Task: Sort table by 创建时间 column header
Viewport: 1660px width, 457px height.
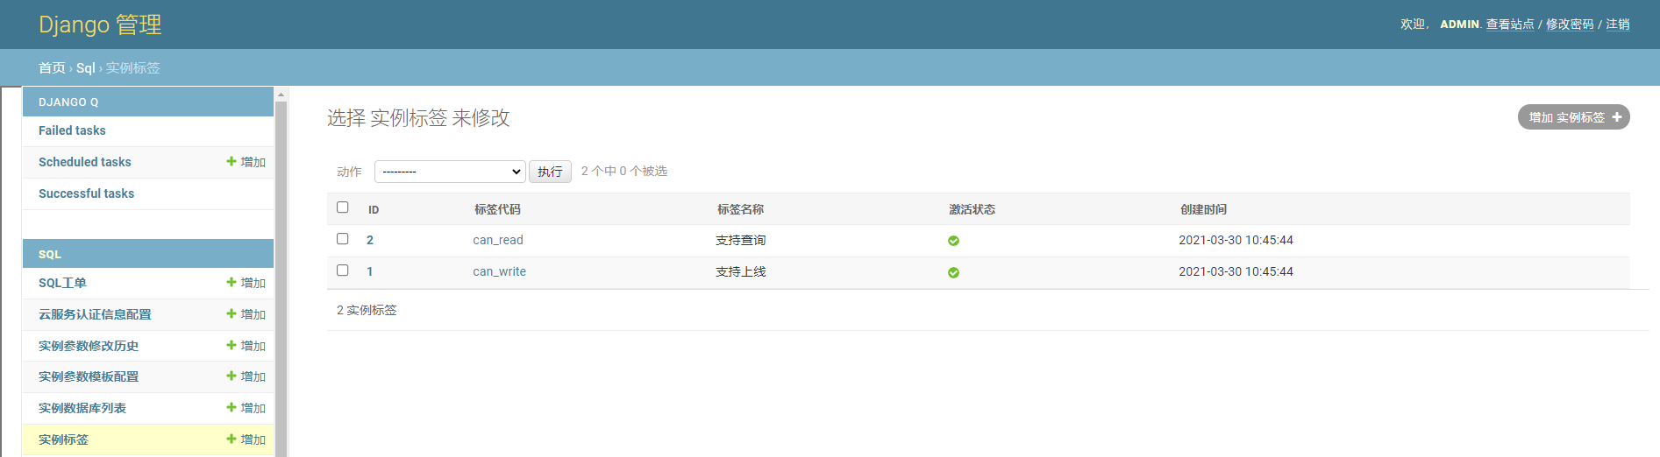Action: tap(1203, 209)
